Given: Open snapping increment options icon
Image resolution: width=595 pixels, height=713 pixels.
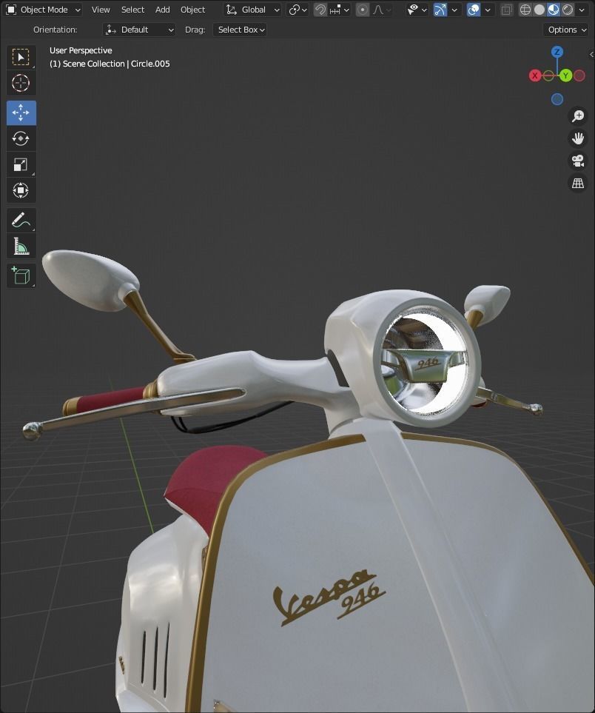Looking at the screenshot, I should [x=339, y=10].
